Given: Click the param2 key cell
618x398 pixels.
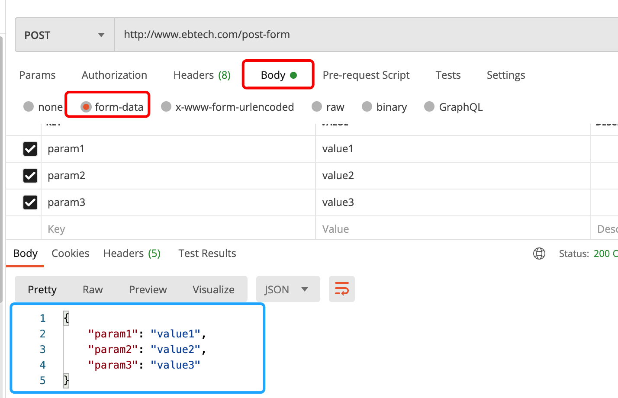Looking at the screenshot, I should pos(178,176).
